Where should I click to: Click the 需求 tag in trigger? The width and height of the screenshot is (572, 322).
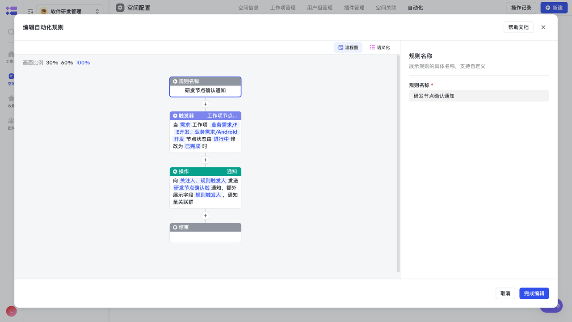tap(185, 125)
